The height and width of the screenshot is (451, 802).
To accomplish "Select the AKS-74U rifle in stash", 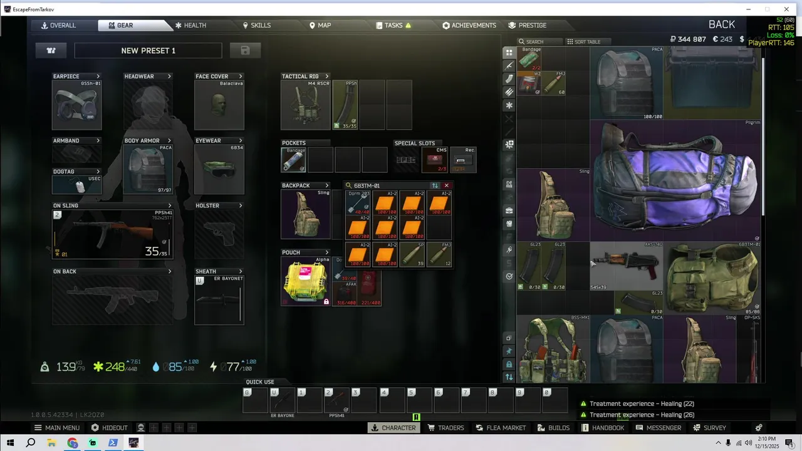I will (627, 266).
